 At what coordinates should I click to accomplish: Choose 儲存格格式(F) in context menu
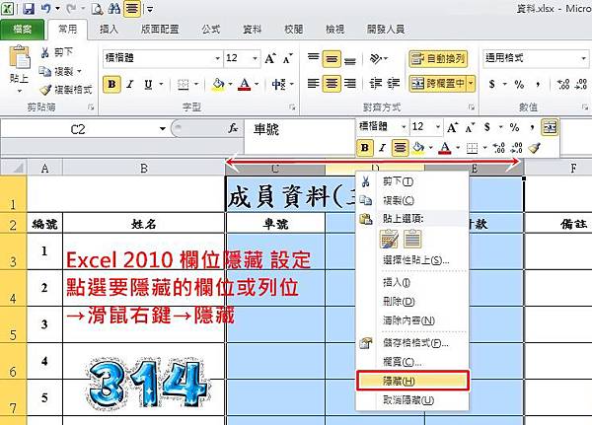click(x=412, y=343)
